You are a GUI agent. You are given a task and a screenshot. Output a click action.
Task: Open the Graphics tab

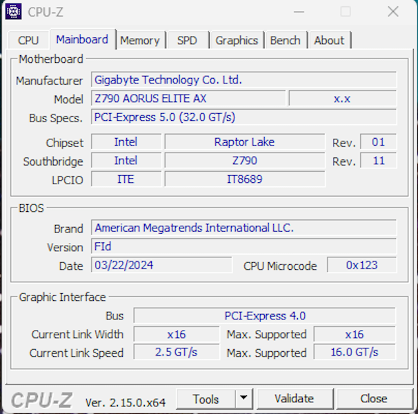pos(237,41)
